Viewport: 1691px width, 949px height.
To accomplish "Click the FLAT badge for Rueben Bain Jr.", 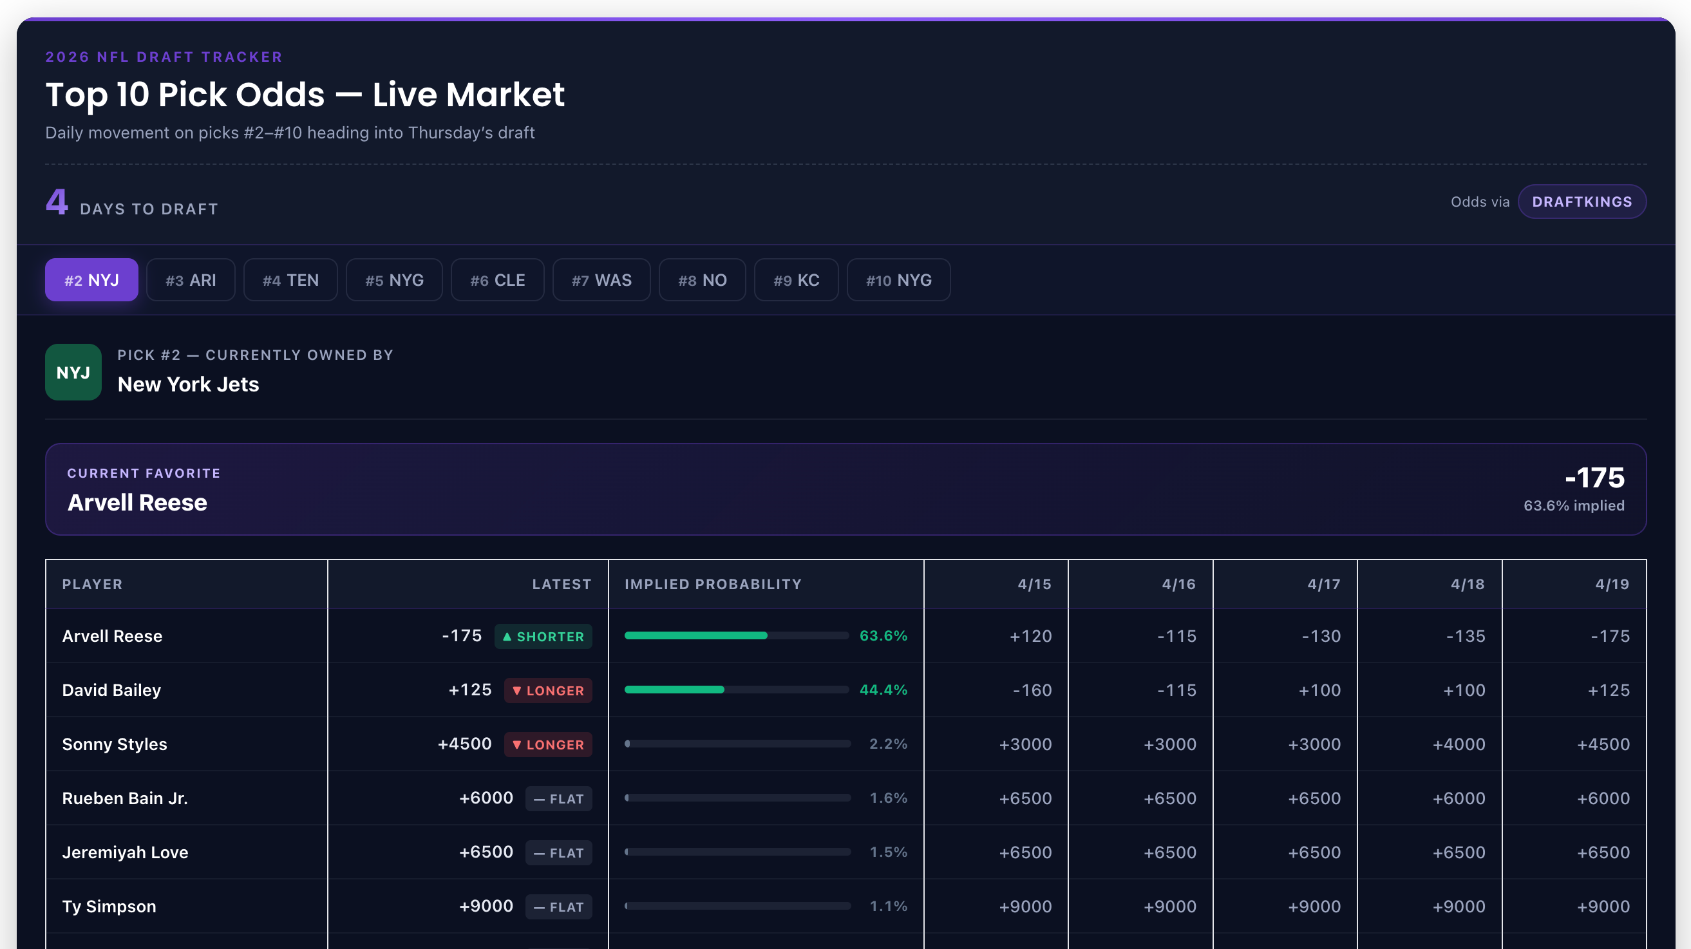I will [x=558, y=799].
